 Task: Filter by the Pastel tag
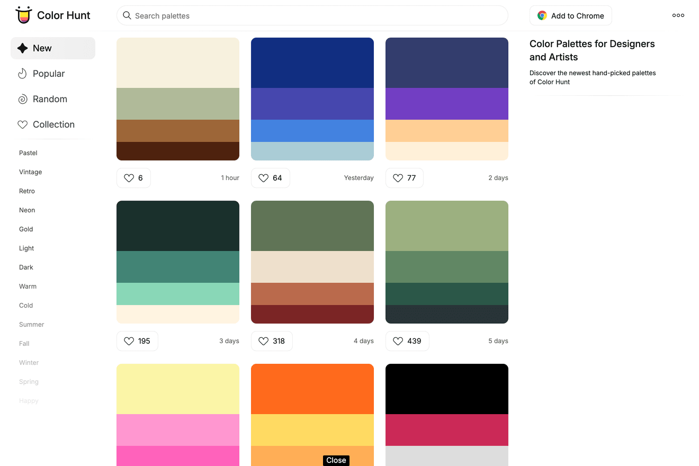(28, 153)
